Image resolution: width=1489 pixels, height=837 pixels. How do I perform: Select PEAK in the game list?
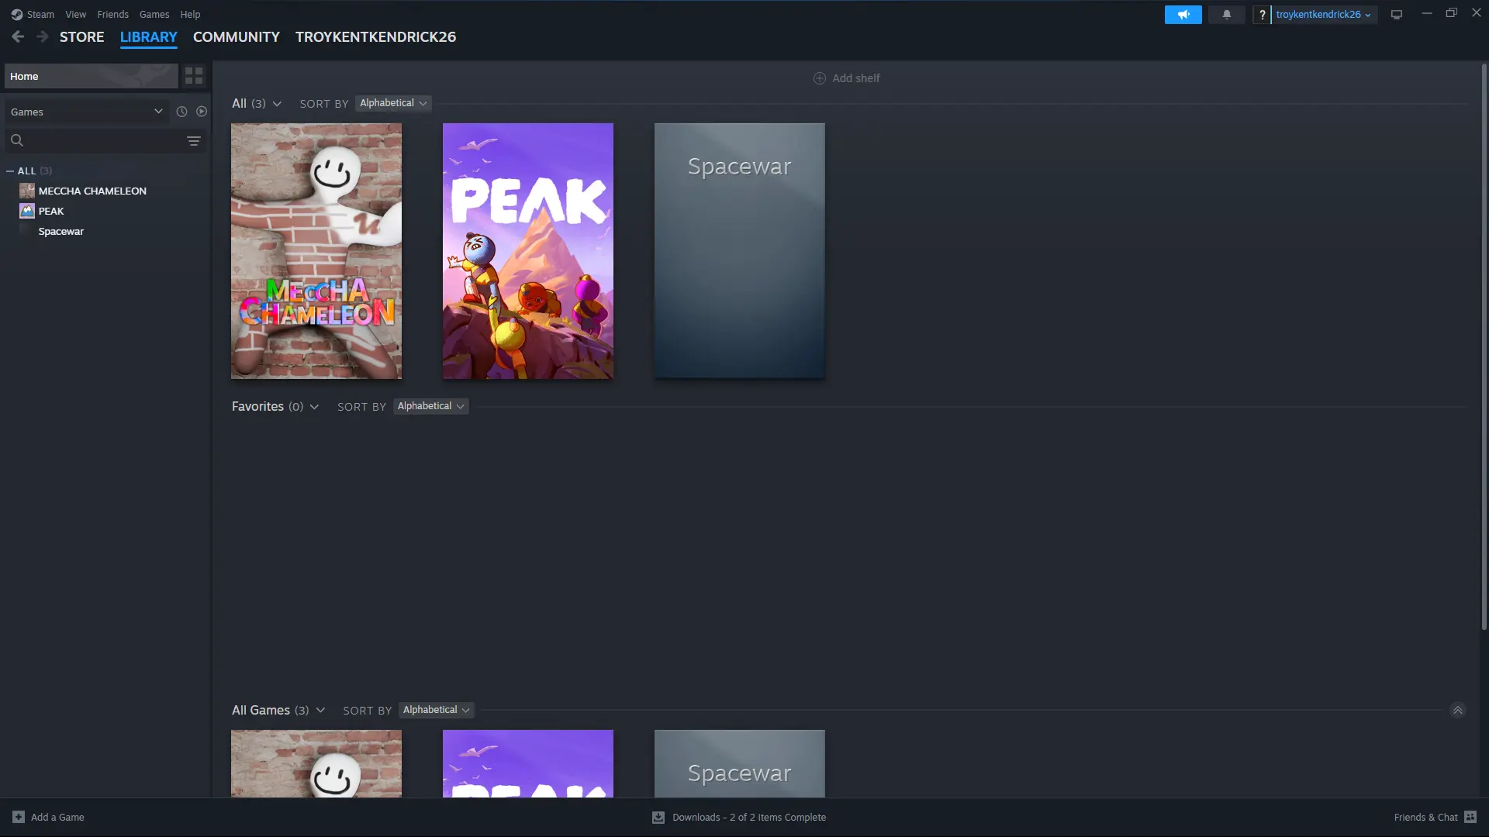pos(51,211)
